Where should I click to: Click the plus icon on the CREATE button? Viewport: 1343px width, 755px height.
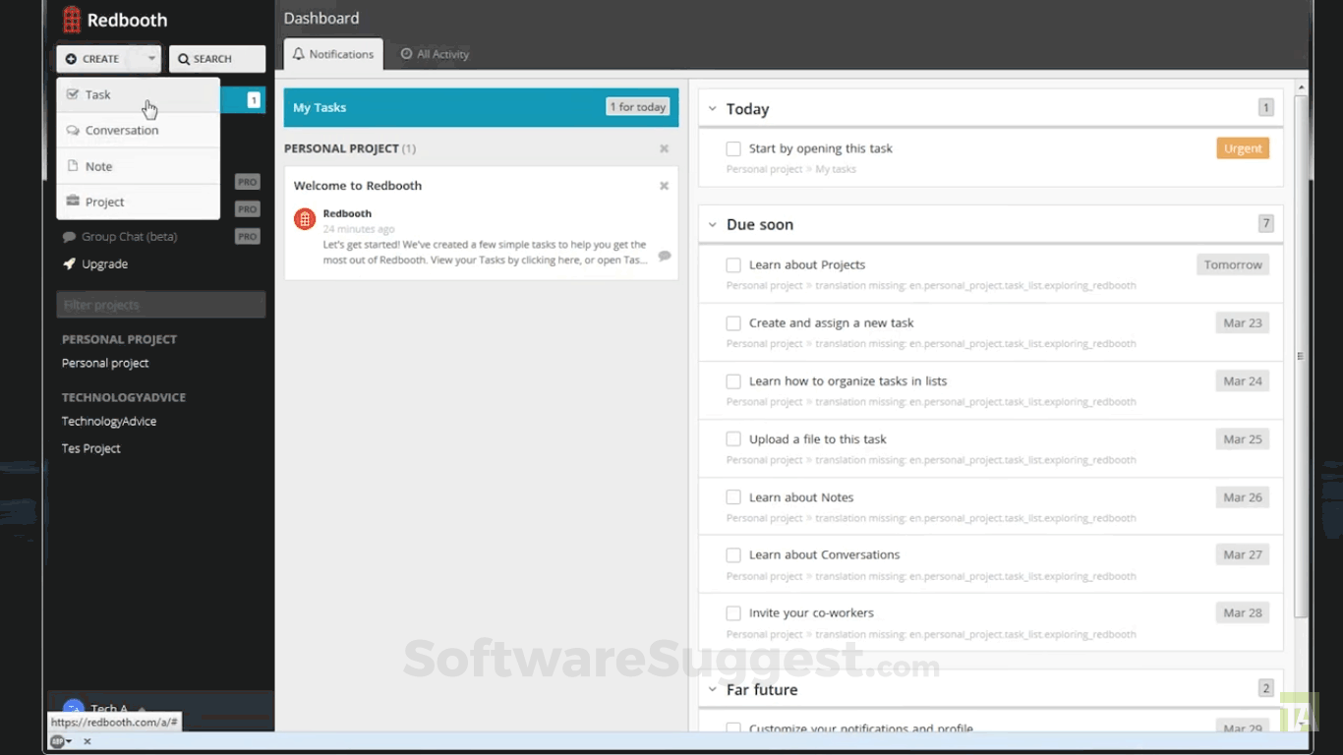click(71, 59)
